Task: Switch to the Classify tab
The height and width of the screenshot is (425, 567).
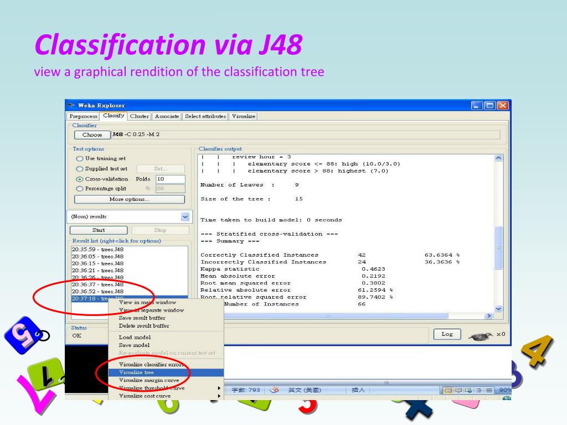Action: (114, 116)
